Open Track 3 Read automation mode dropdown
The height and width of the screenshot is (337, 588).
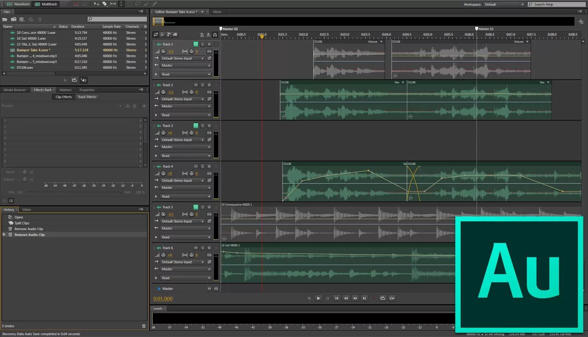point(186,156)
